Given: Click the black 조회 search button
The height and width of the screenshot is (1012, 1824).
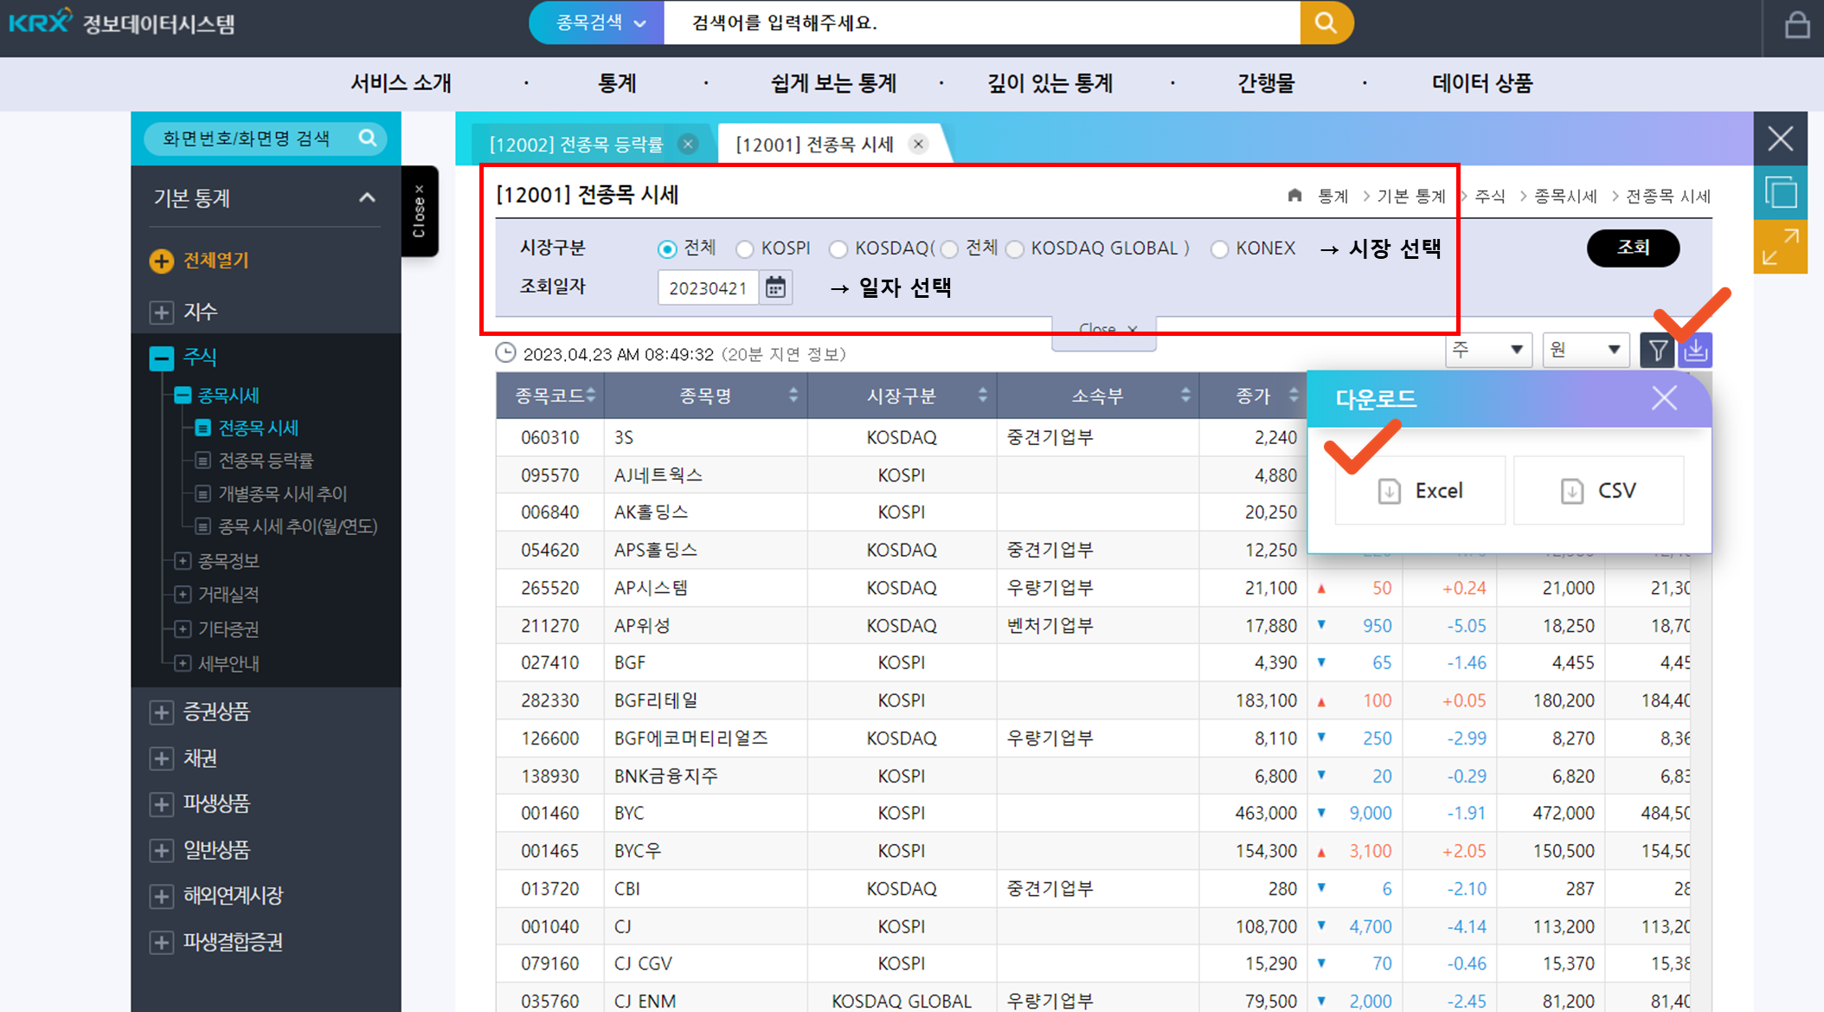Looking at the screenshot, I should 1632,248.
